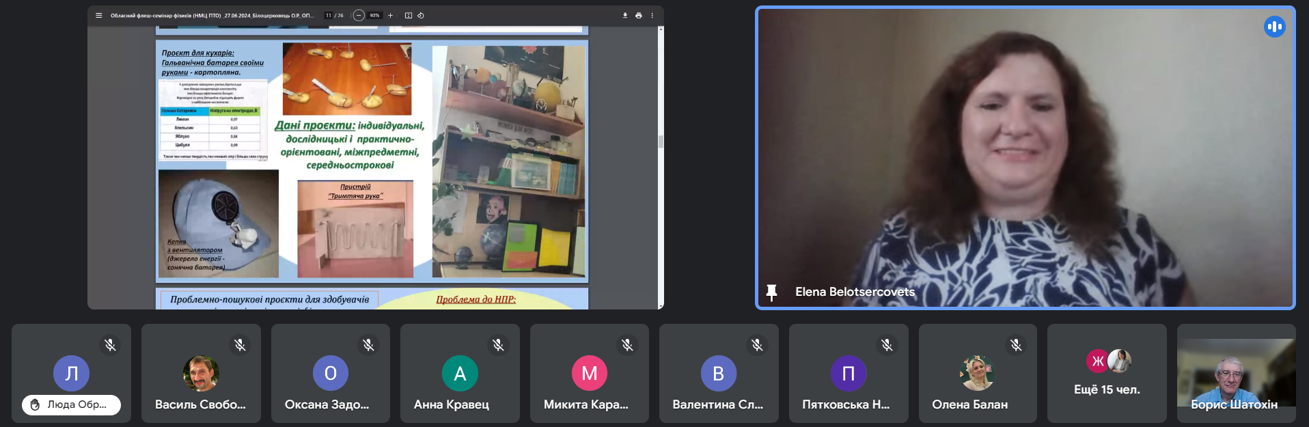Viewport: 1309px width, 427px height.
Task: Click the blue audio activity indicator
Action: [1274, 27]
